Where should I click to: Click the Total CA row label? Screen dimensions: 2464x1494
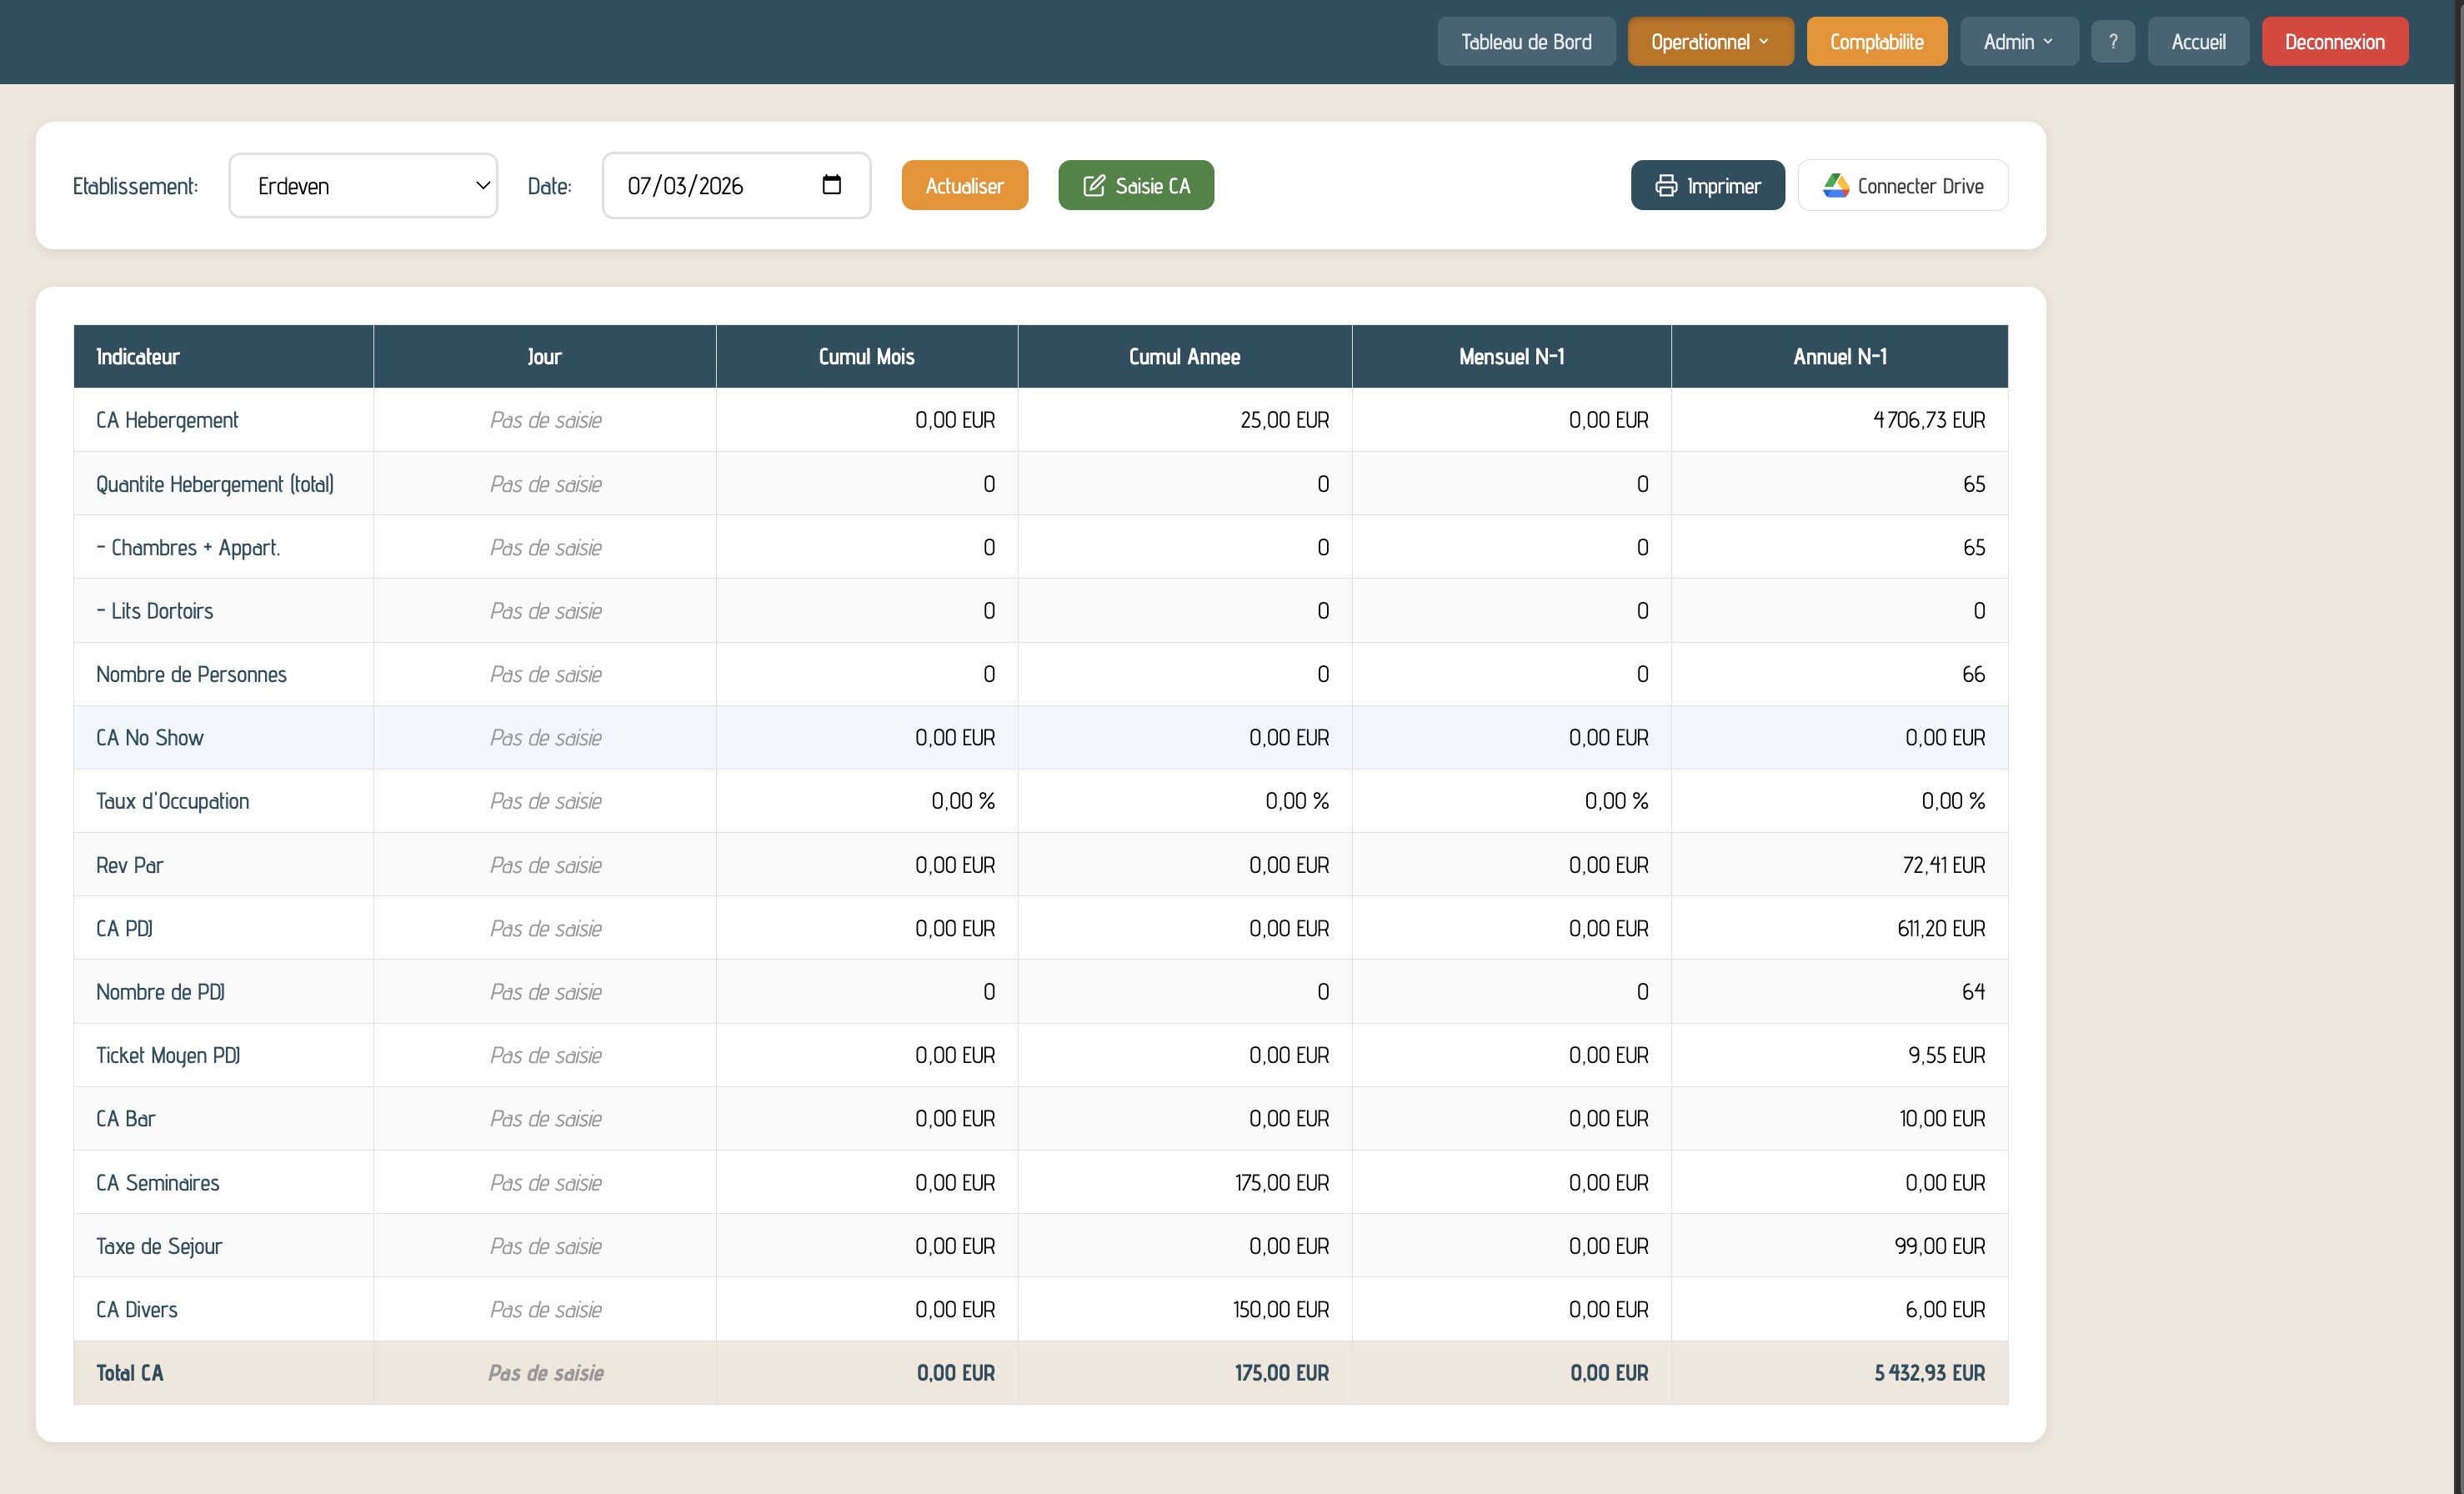click(130, 1373)
